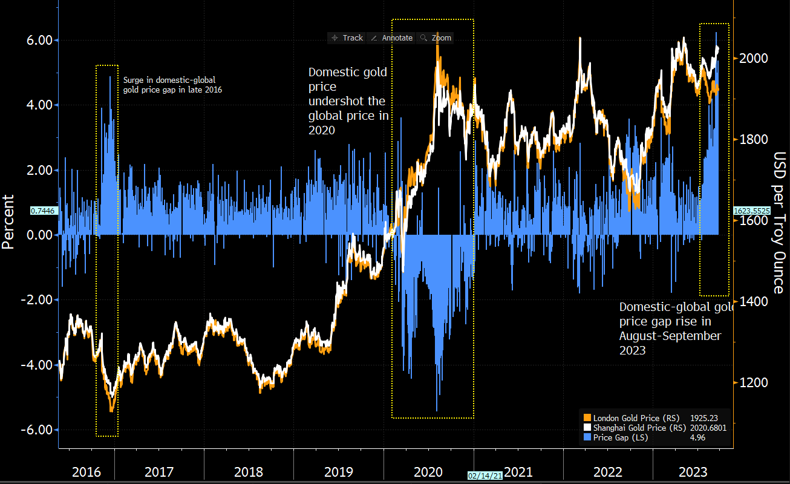Click the 0.7446 left axis value tag
790x484 pixels.
(x=44, y=211)
